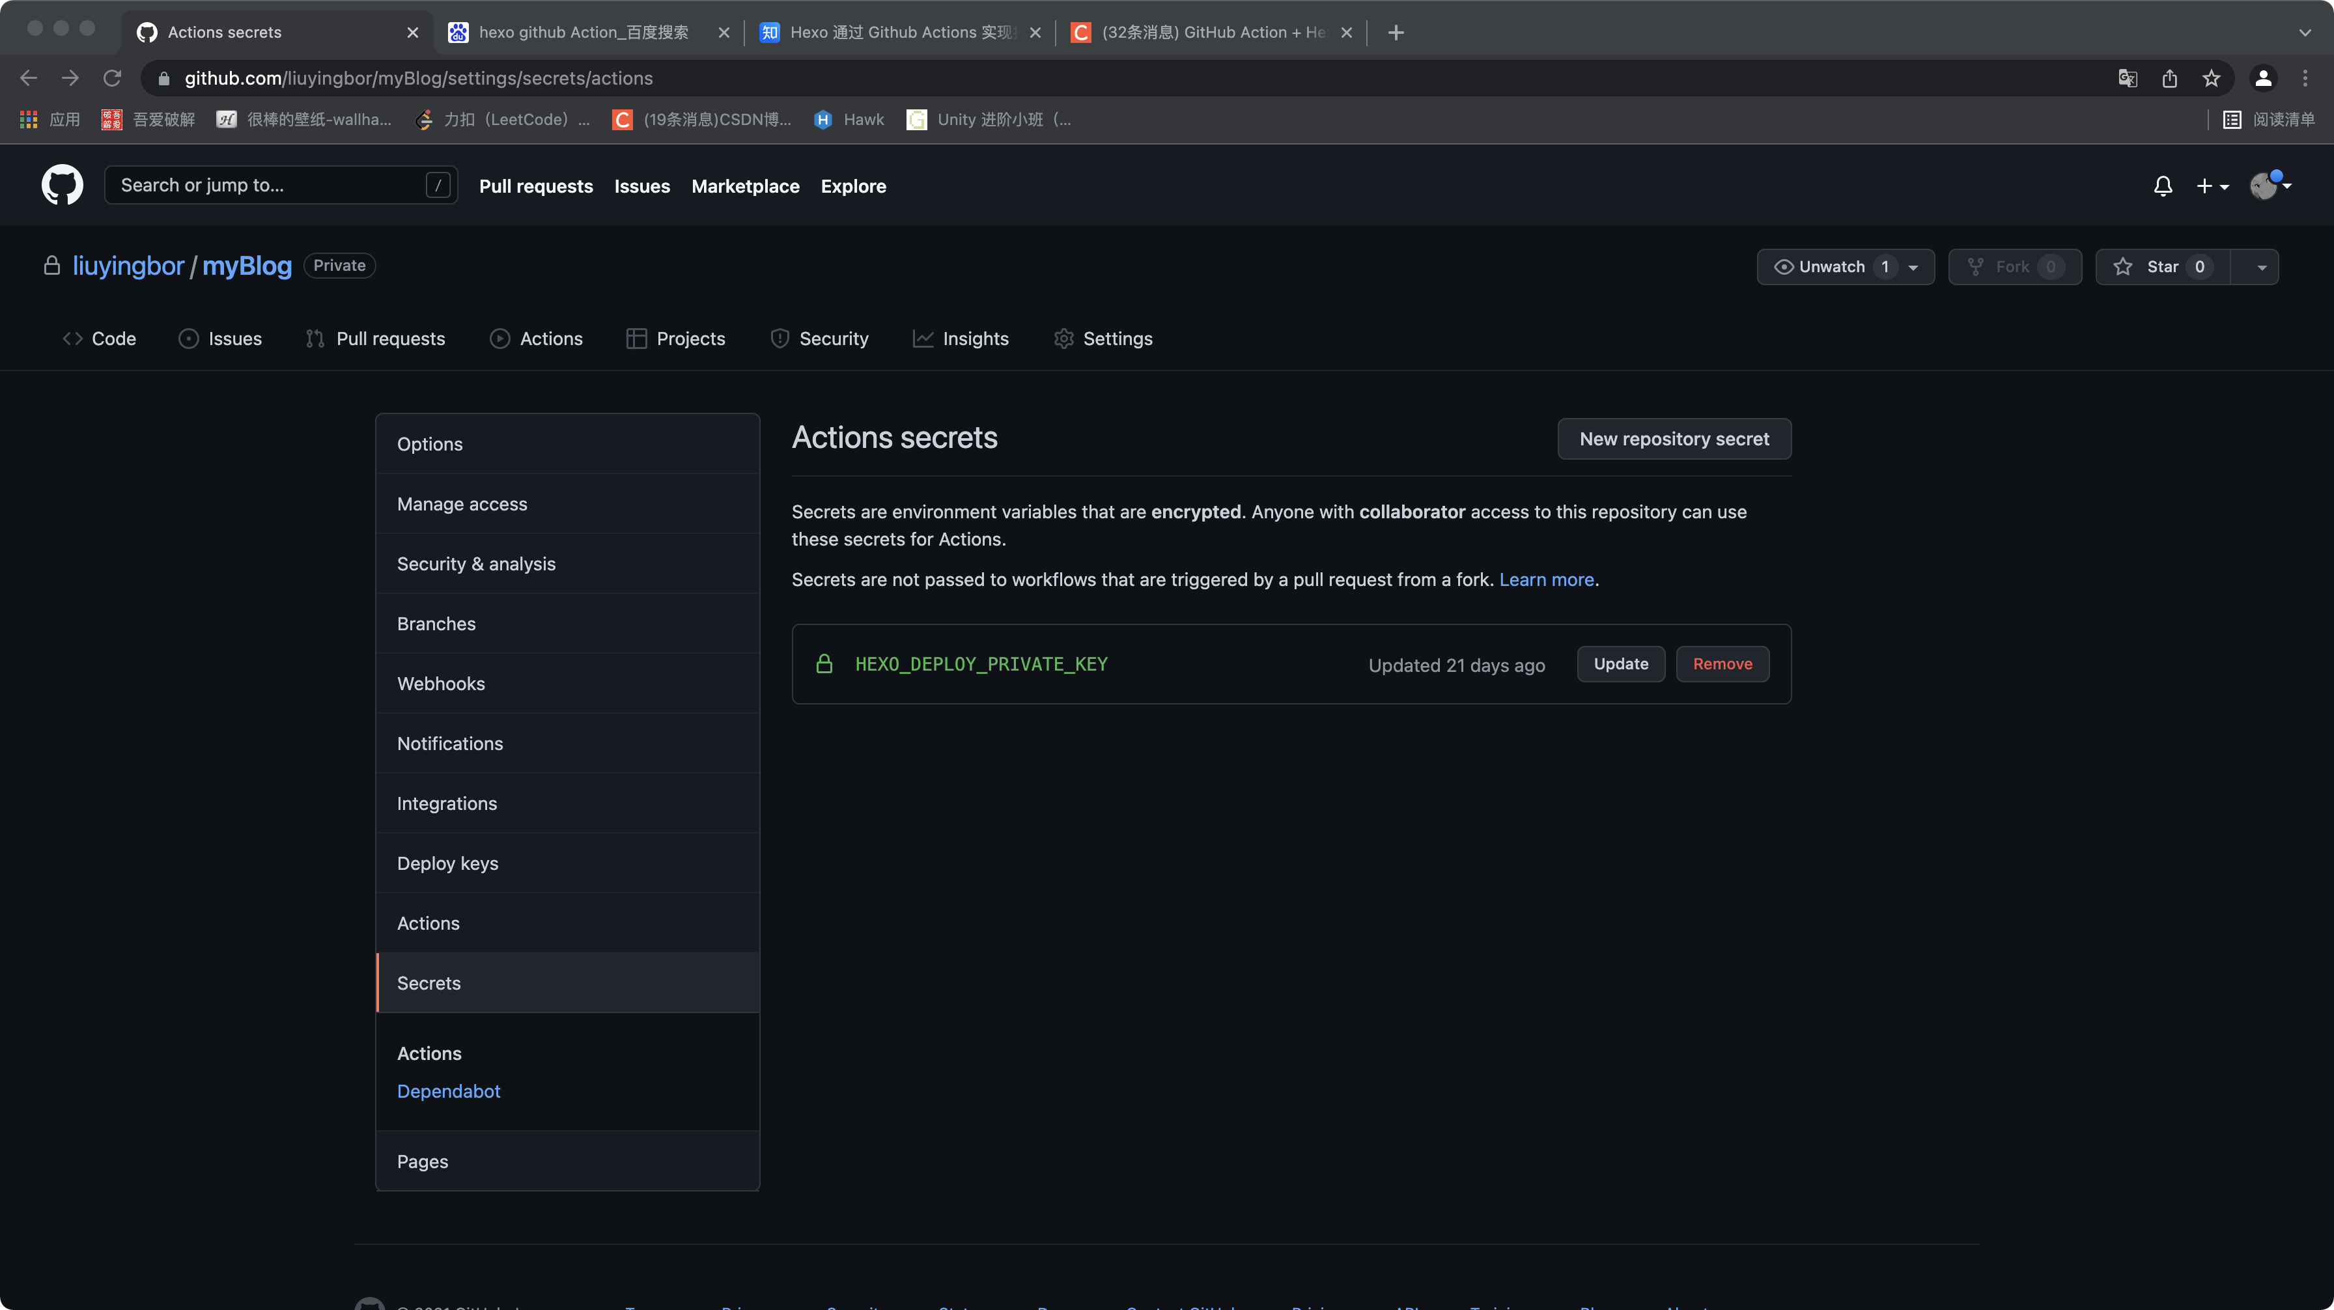Remove the HEXO_DEPLOY_PRIVATE_KEY secret
Viewport: 2334px width, 1310px height.
(1721, 664)
